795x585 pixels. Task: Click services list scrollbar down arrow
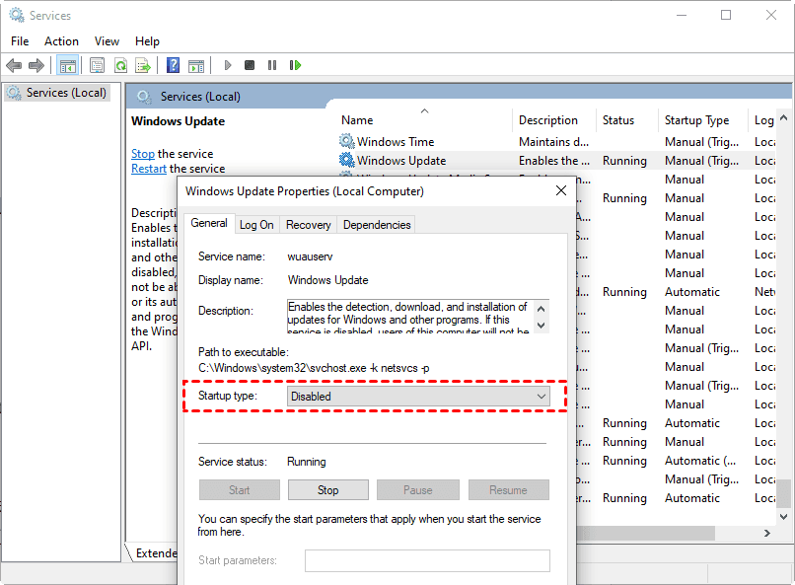coord(784,517)
